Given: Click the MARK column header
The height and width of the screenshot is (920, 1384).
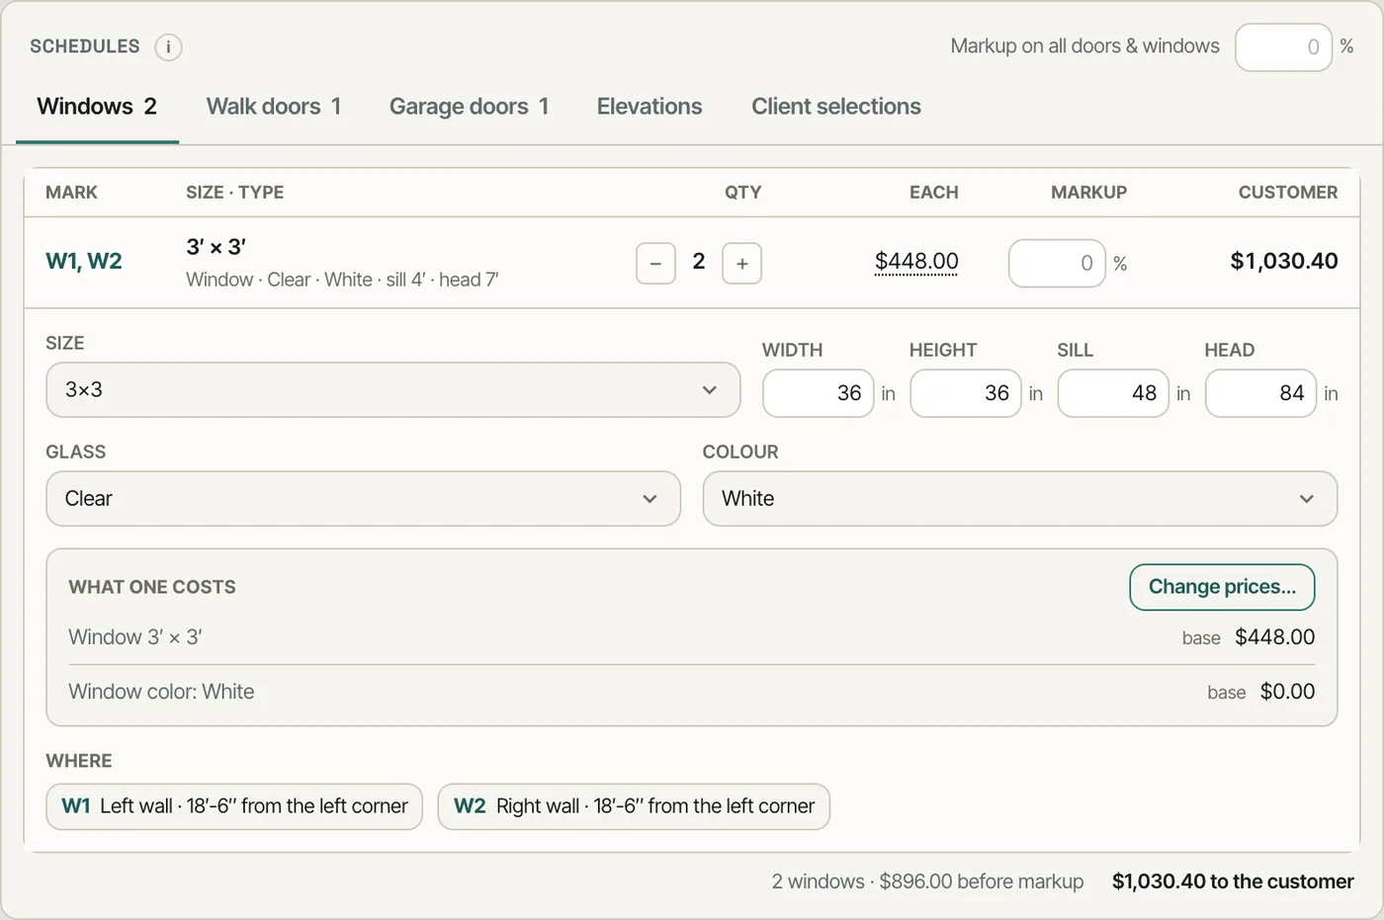Looking at the screenshot, I should (71, 193).
